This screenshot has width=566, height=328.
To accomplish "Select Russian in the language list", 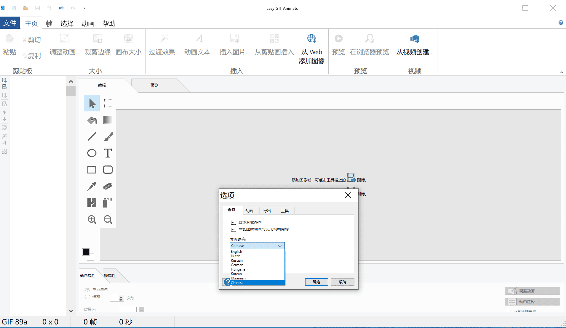I will tap(237, 261).
